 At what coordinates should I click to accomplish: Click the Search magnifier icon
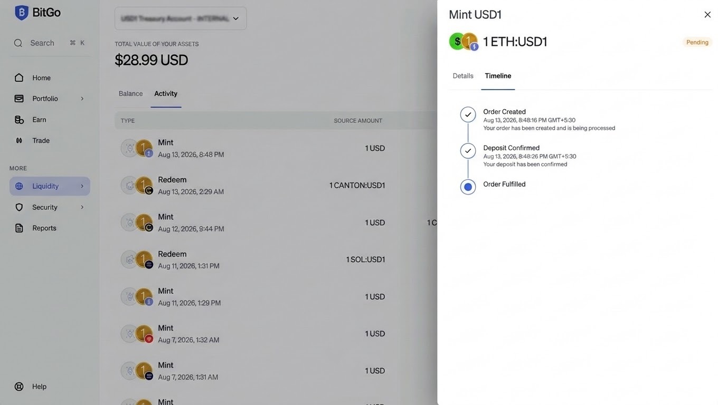click(x=18, y=43)
